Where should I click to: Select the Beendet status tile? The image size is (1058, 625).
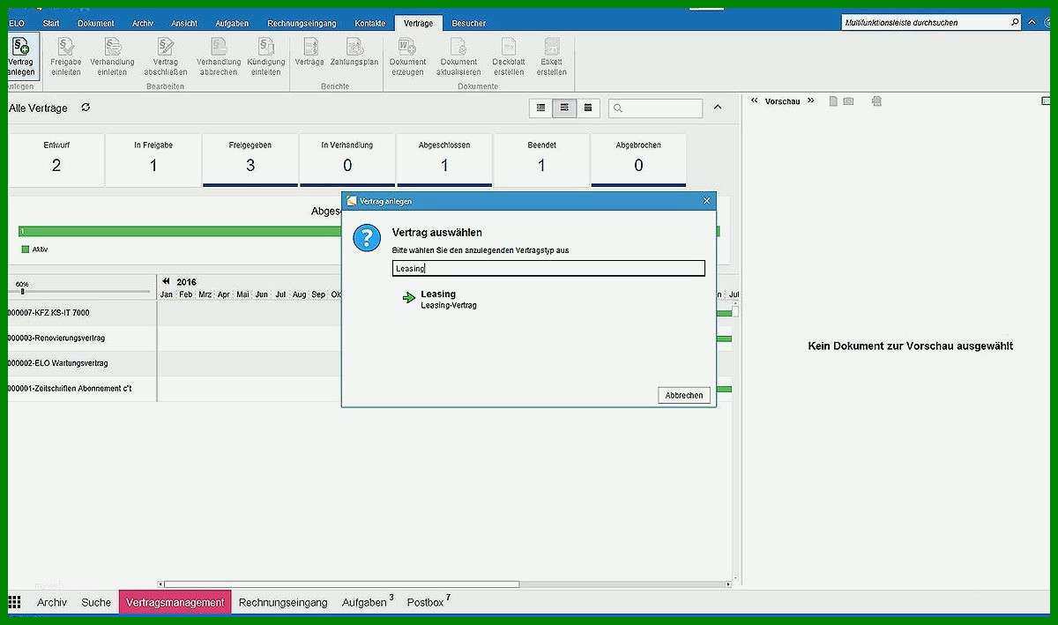click(x=541, y=160)
